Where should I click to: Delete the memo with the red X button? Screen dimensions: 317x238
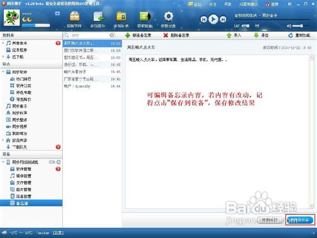point(176,36)
